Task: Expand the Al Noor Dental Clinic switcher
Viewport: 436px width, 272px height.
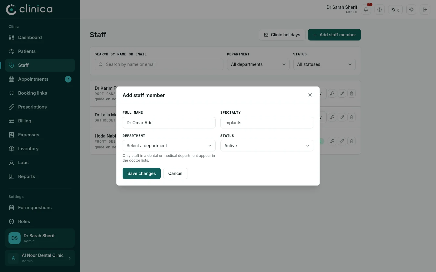Action: 40,258
